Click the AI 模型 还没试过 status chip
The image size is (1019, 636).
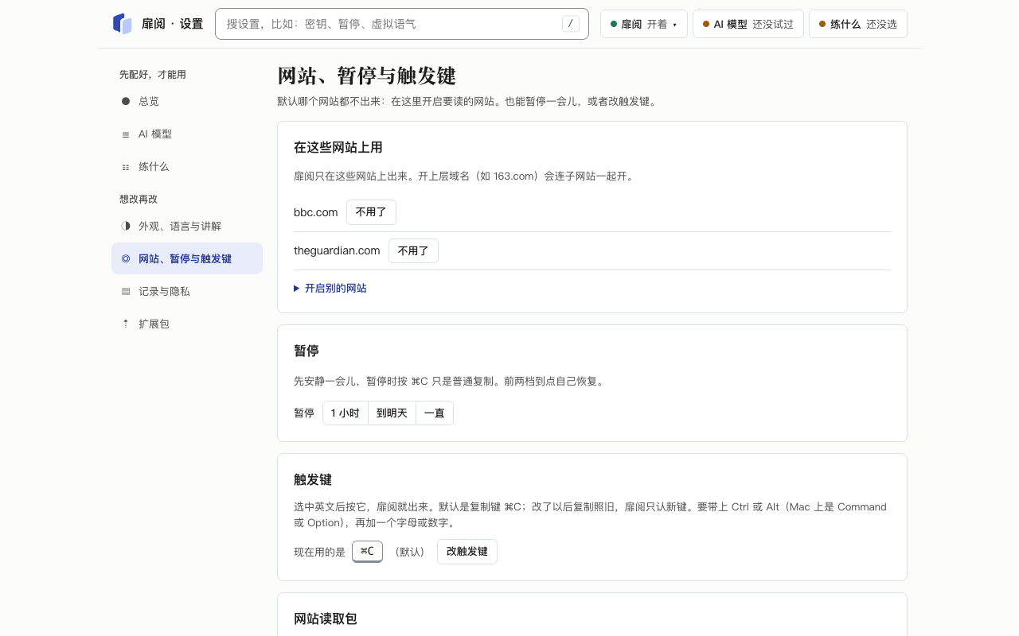[x=748, y=24]
